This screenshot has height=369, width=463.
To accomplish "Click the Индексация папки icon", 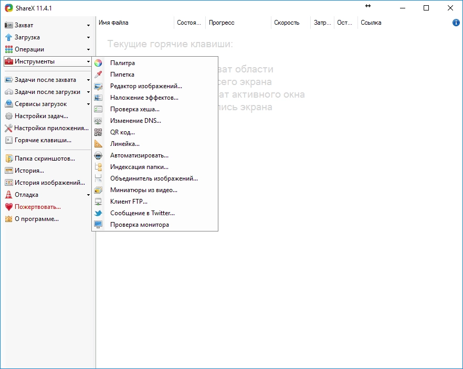I will [x=98, y=167].
